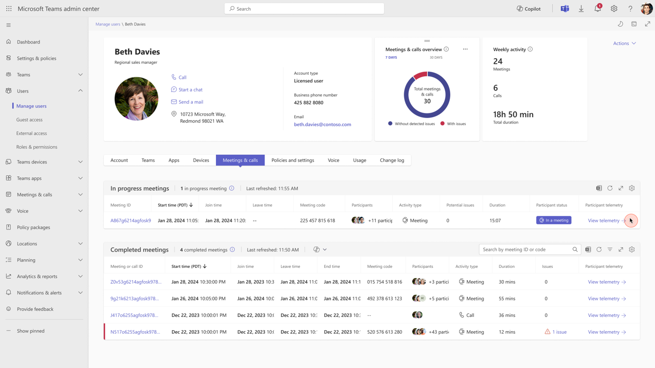Image resolution: width=655 pixels, height=368 pixels.
Task: Switch overview chart to 30 DAYS
Action: tap(436, 57)
